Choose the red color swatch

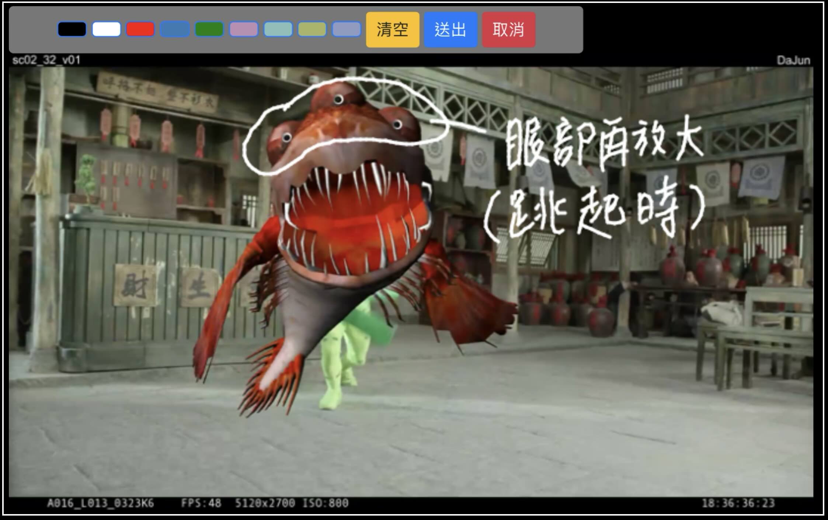point(140,29)
